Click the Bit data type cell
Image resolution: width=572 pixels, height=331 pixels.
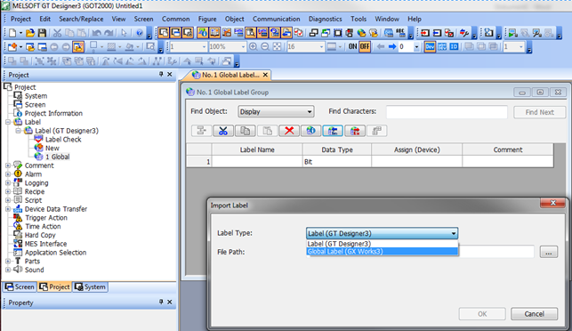(x=337, y=162)
